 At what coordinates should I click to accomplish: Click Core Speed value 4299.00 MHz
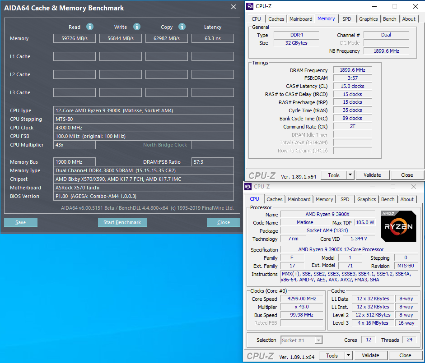click(302, 299)
